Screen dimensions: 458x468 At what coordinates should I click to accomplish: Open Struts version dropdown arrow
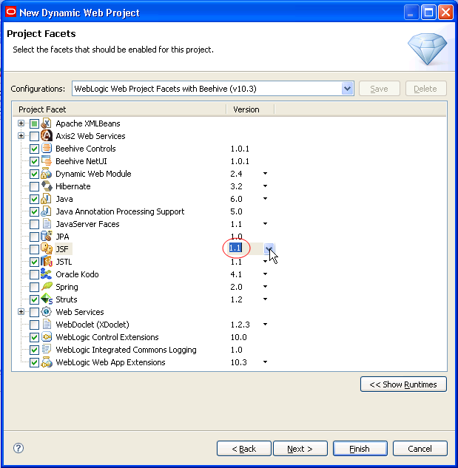point(265,299)
